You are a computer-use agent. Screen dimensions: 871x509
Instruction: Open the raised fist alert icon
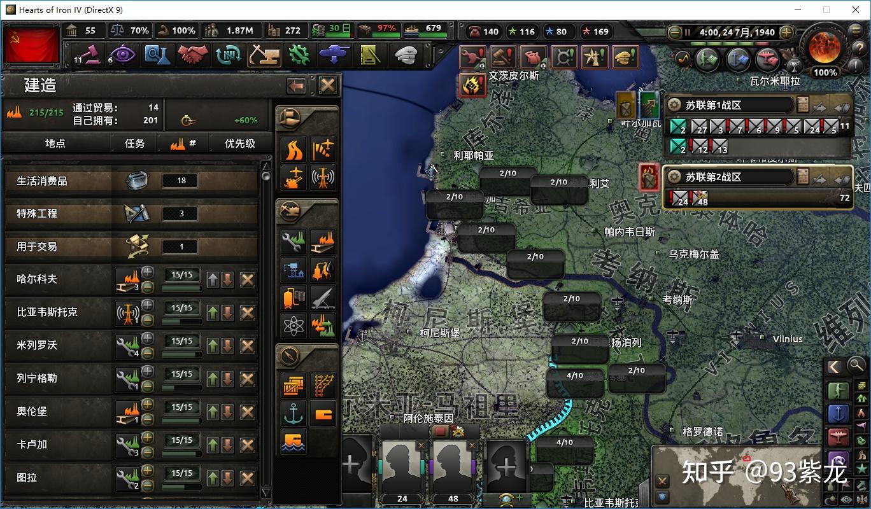pyautogui.click(x=473, y=84)
